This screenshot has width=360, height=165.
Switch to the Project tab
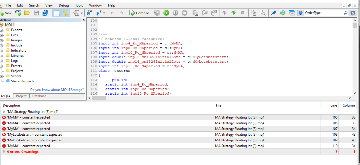(x=21, y=96)
